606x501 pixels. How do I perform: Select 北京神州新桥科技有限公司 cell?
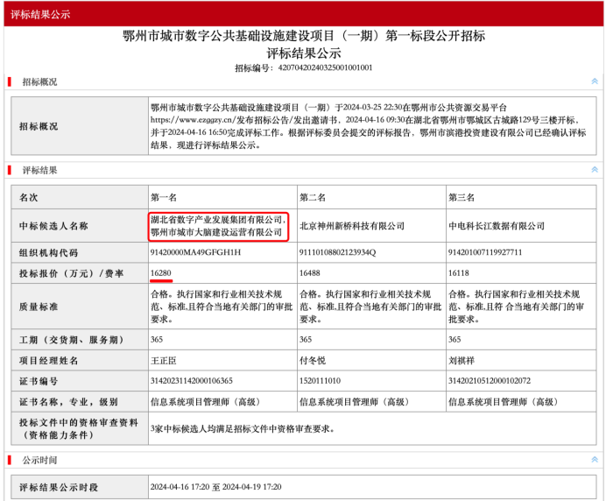(x=352, y=226)
